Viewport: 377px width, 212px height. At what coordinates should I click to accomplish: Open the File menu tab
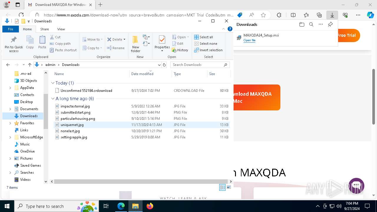click(11, 29)
